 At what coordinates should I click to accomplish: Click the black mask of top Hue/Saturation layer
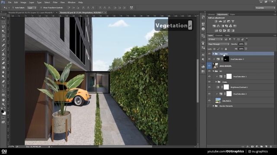[226, 59]
